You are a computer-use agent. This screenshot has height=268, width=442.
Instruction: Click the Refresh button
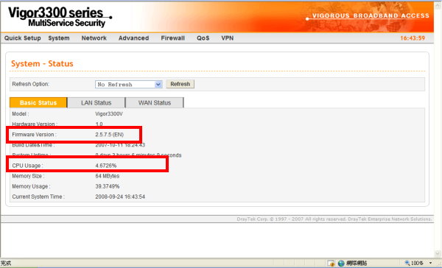[180, 84]
